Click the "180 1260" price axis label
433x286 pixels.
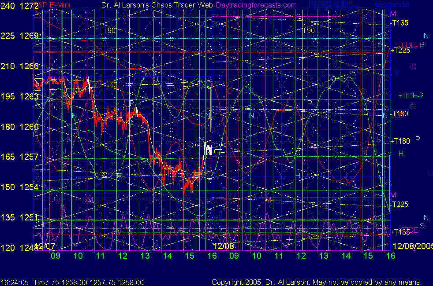click(19, 127)
